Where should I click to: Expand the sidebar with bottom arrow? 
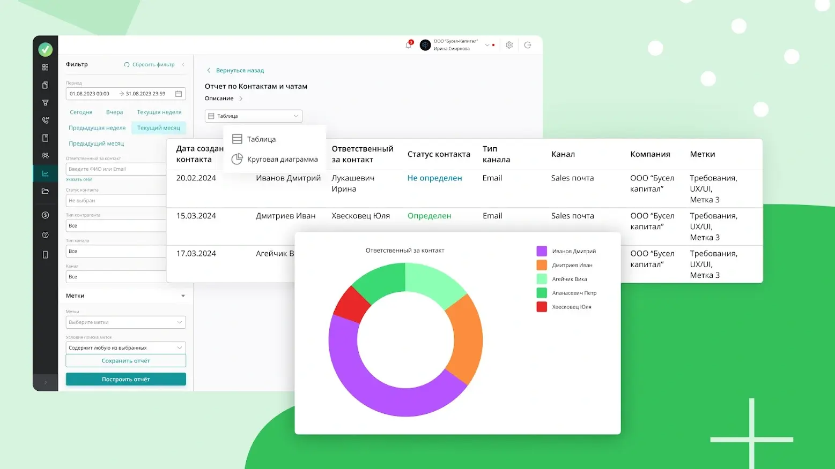(x=46, y=383)
